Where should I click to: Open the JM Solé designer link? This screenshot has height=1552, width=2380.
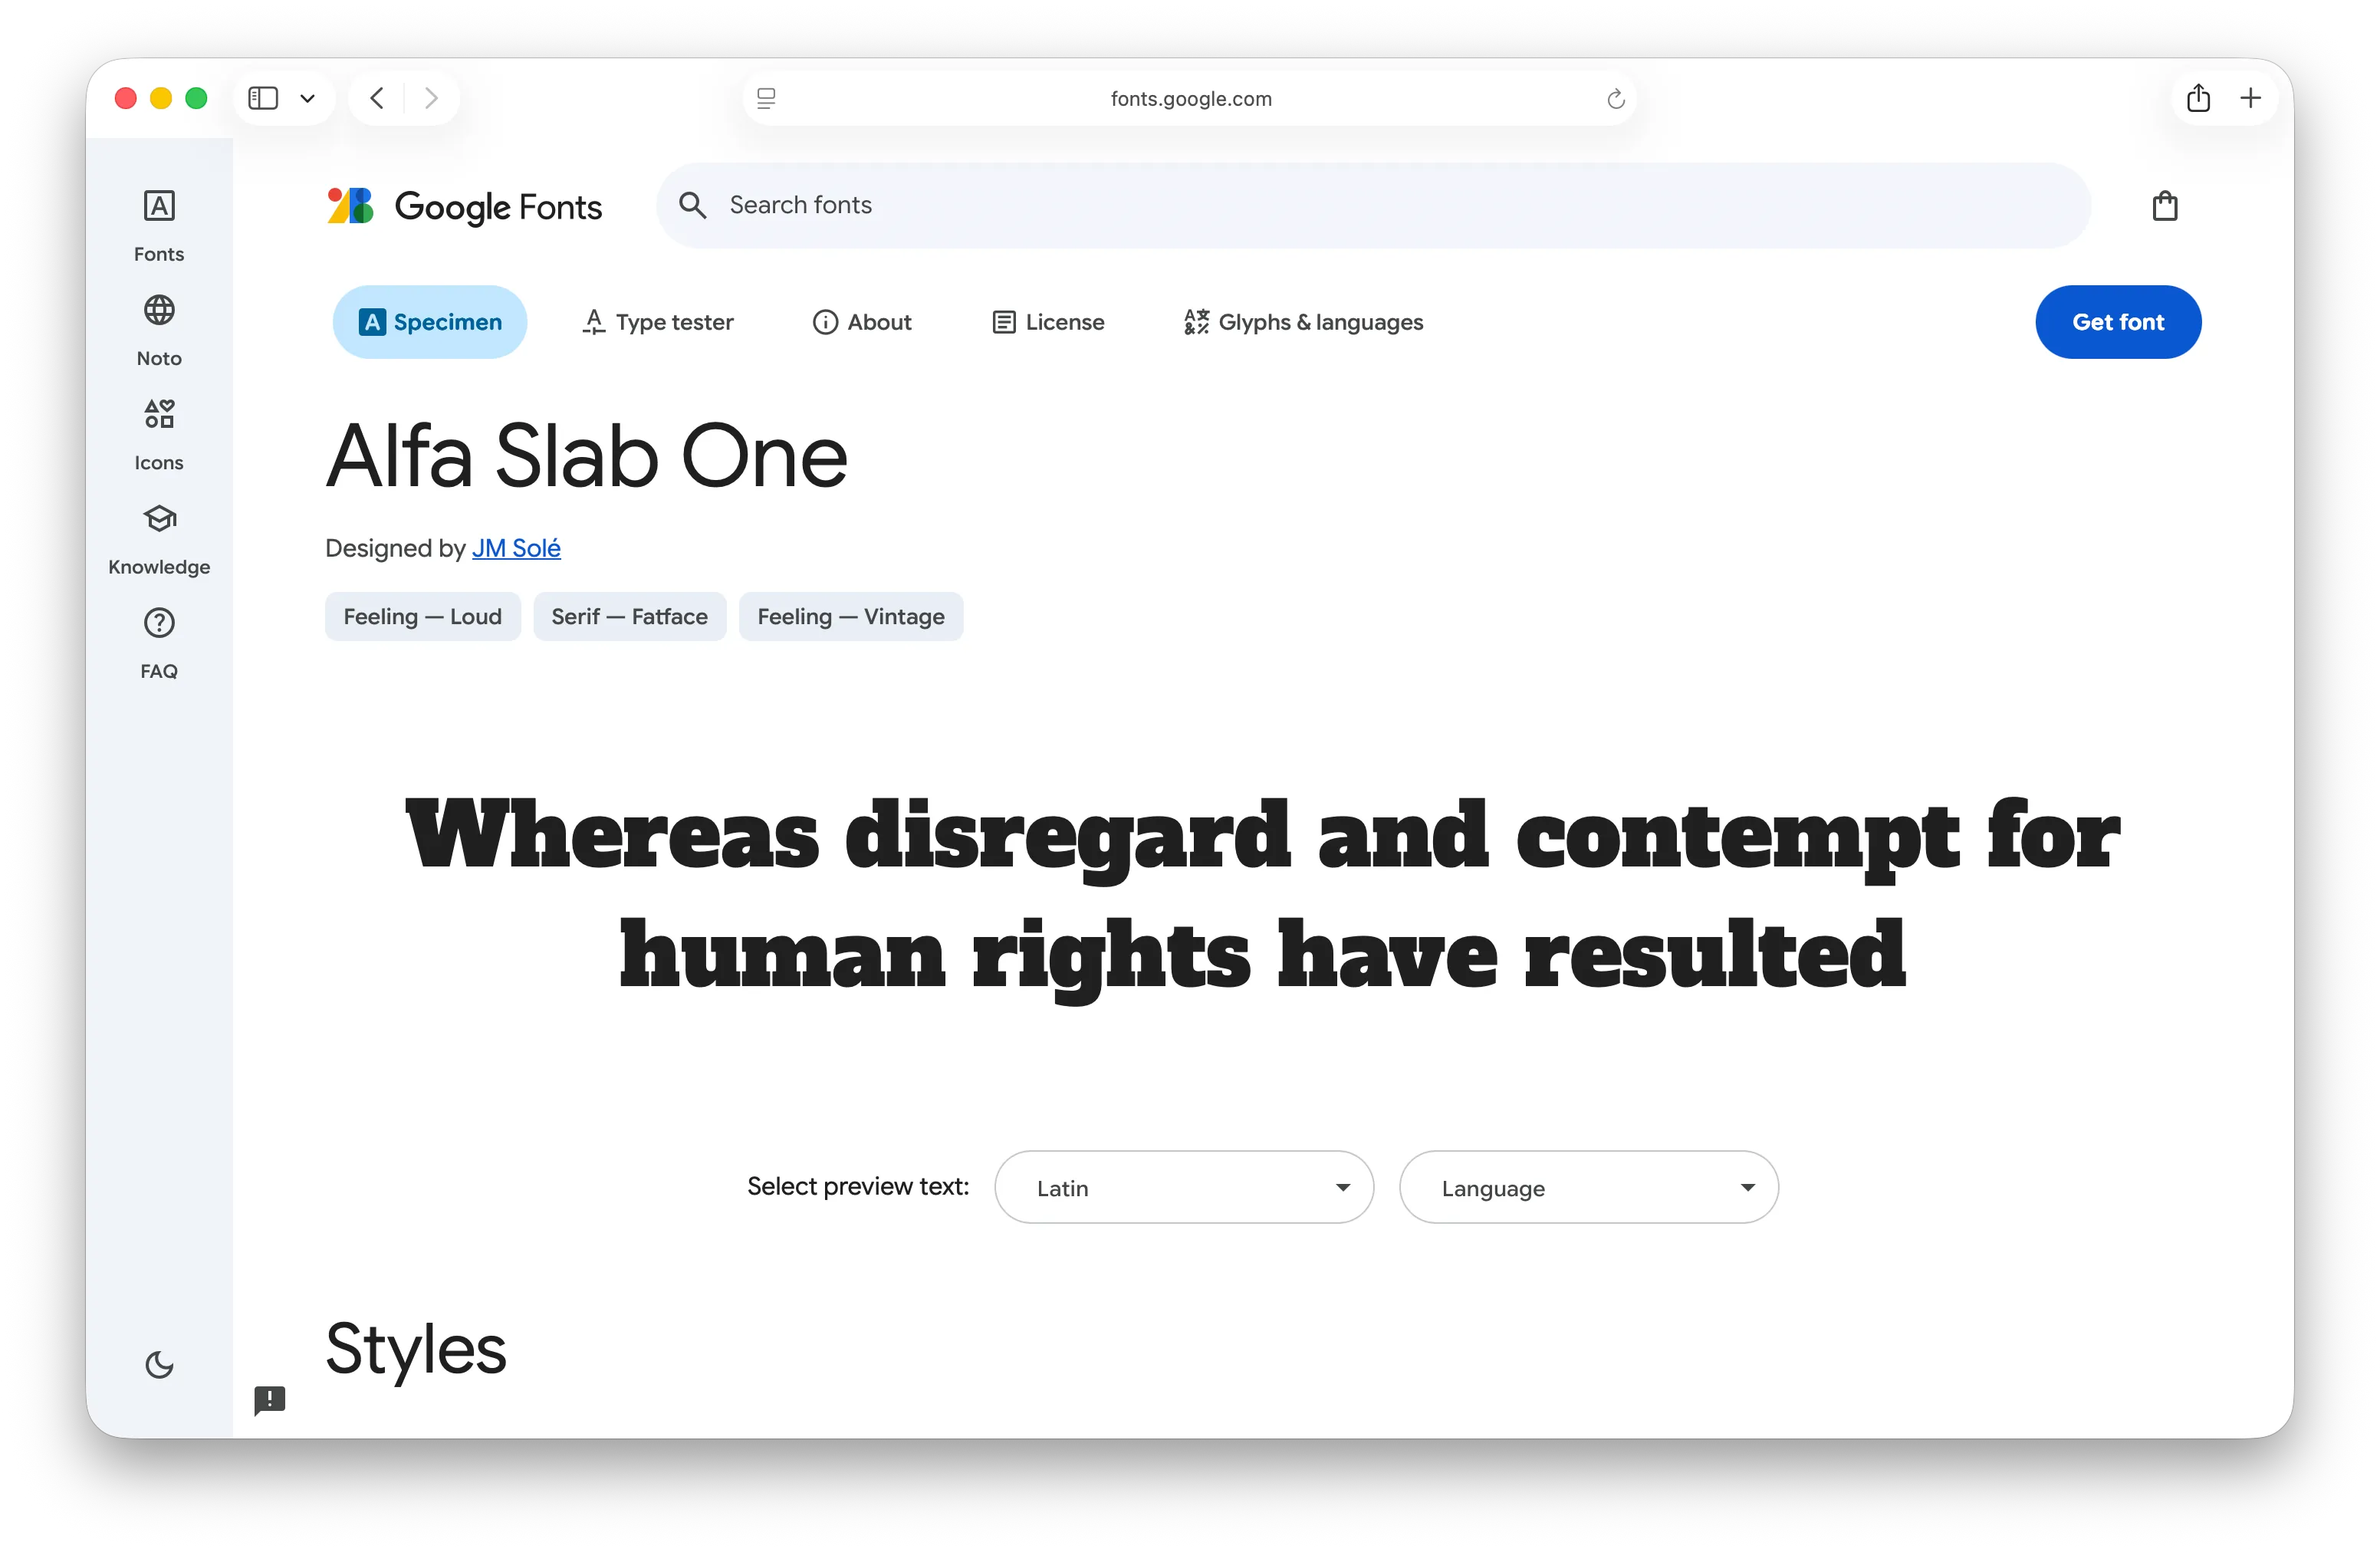coord(516,548)
